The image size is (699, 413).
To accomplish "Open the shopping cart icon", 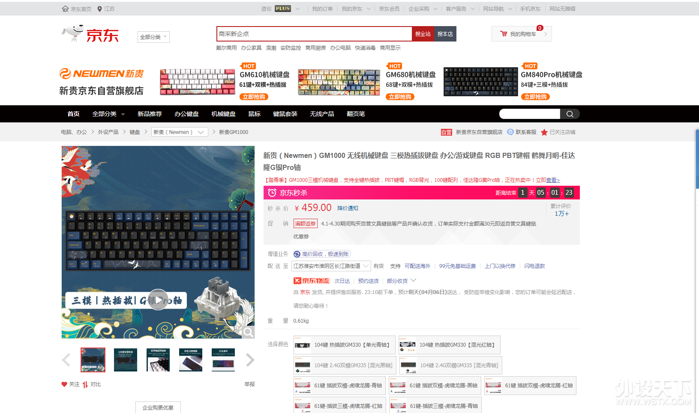I will [504, 34].
